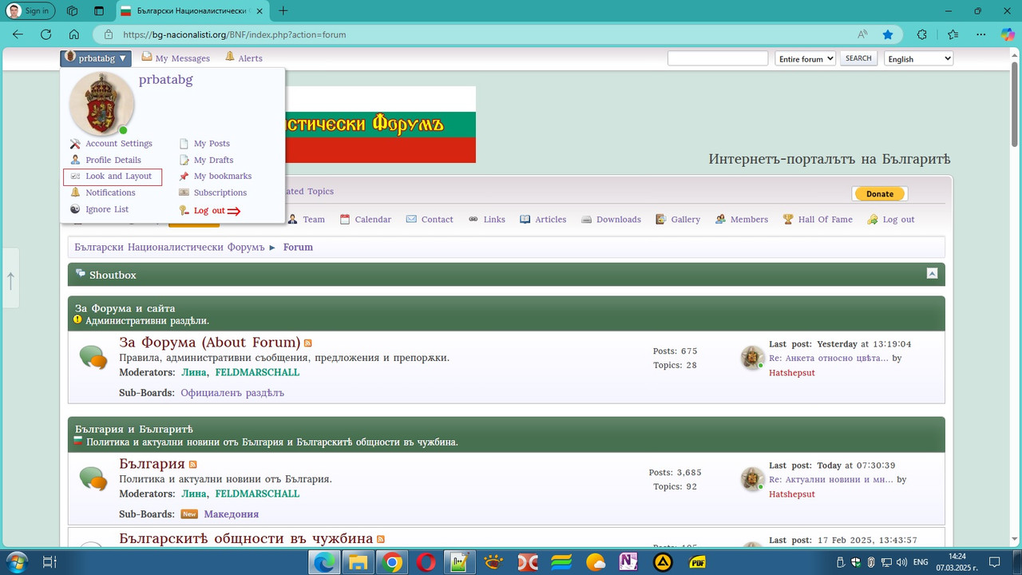Open browser Extensions puzzle icon

pos(922,34)
